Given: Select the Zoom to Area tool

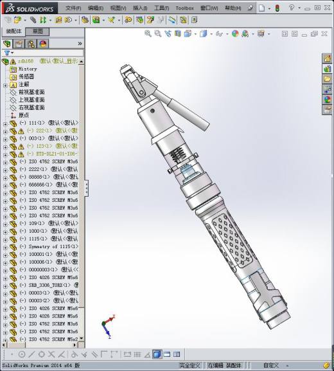Looking at the screenshot, I should (x=157, y=33).
